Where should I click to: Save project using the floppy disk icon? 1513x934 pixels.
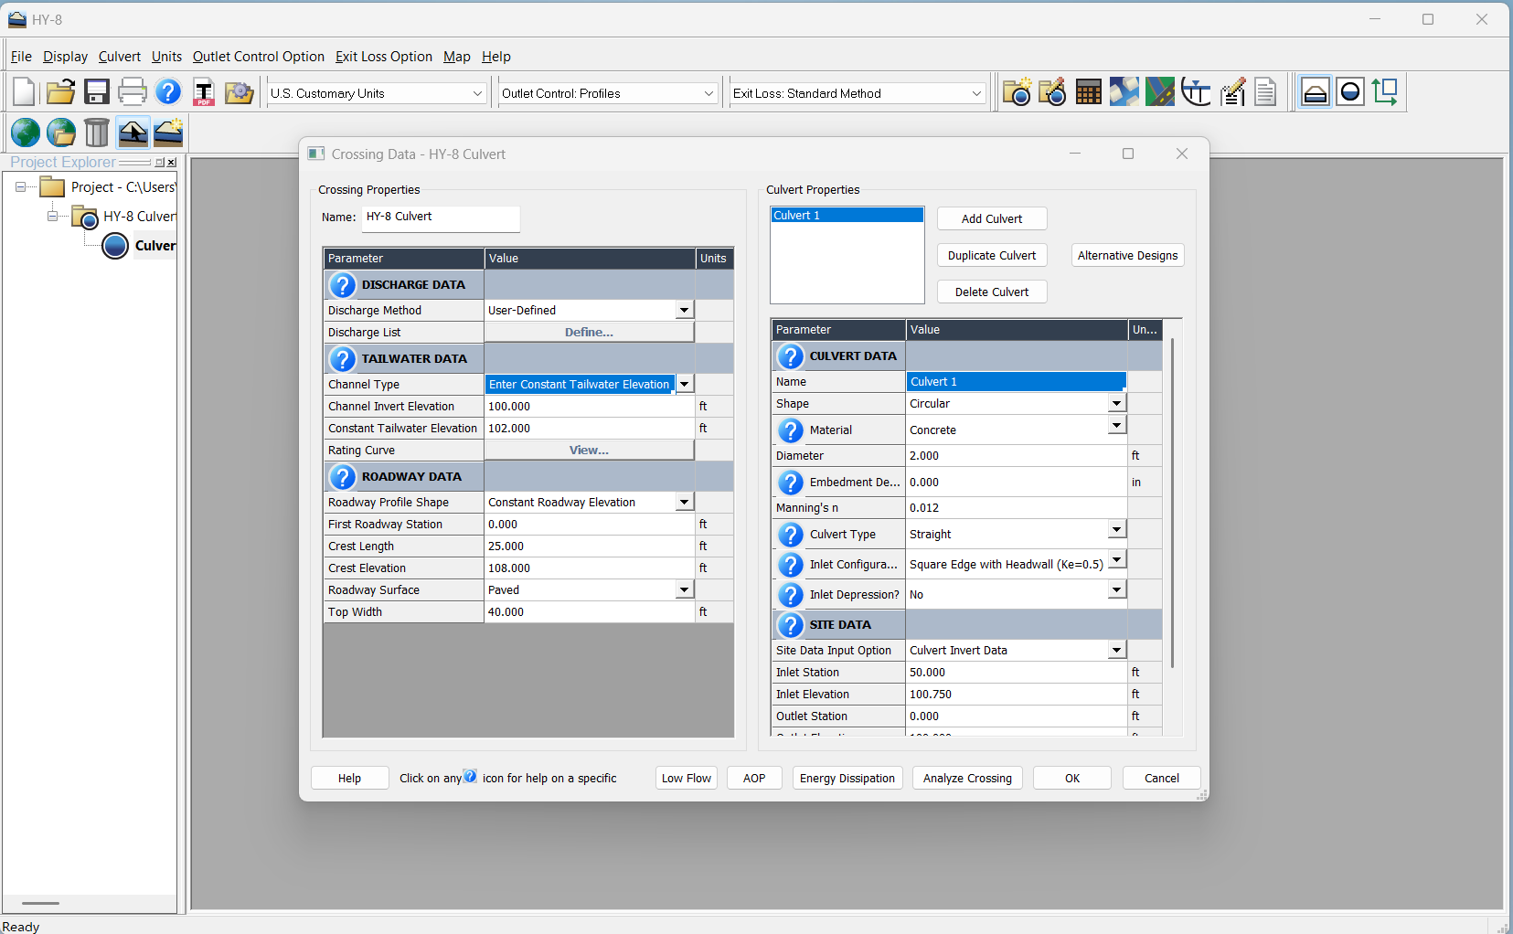click(x=97, y=92)
